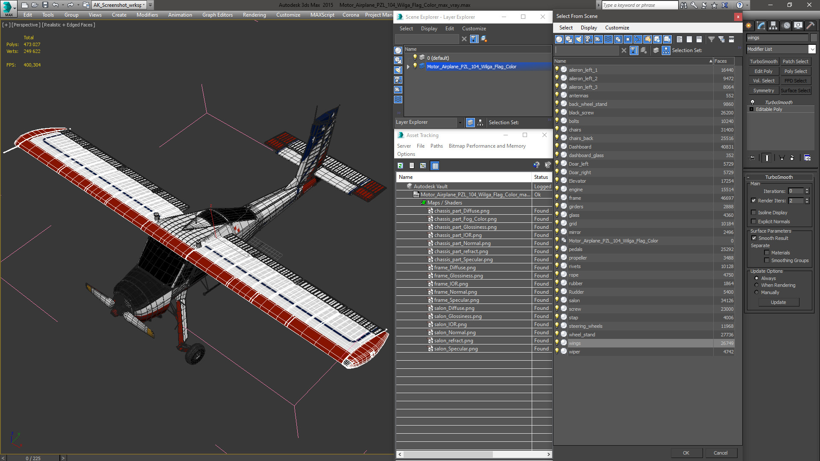820x461 pixels.
Task: Click Edit Poly modifier button
Action: (x=763, y=71)
